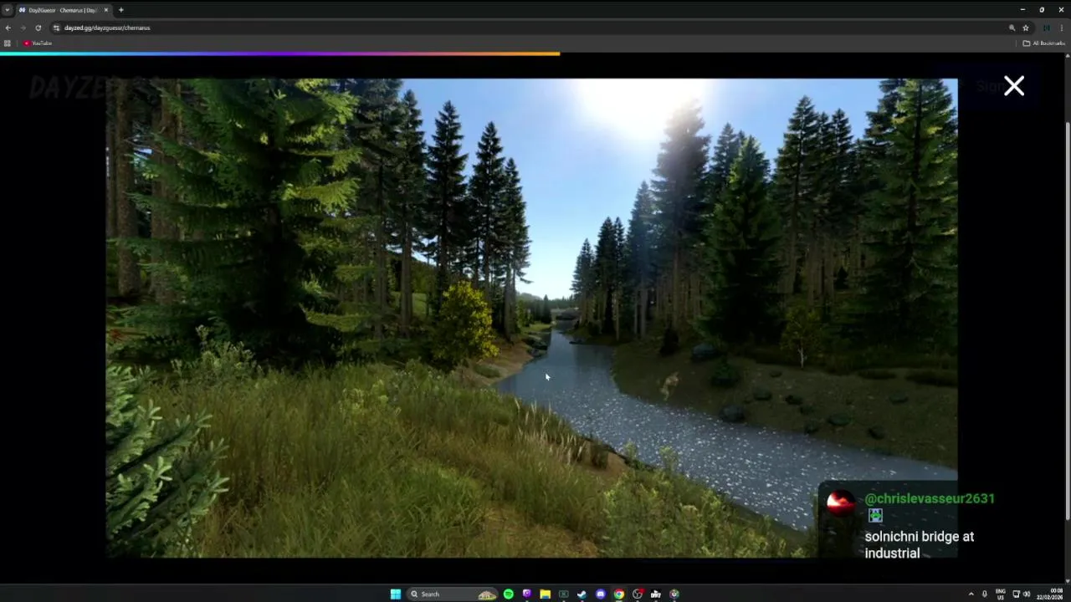
Task: Open Chrome three-dot menu
Action: point(1062,28)
